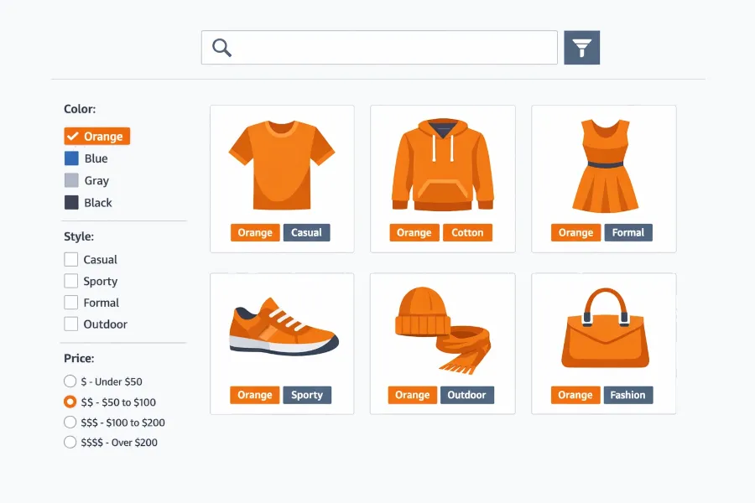This screenshot has height=503, width=755.
Task: Click the Formal tag on the dress card
Action: (x=628, y=232)
